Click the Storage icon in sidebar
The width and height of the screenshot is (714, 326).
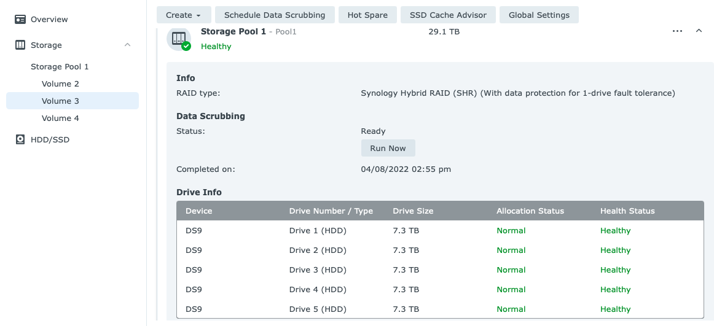point(20,45)
